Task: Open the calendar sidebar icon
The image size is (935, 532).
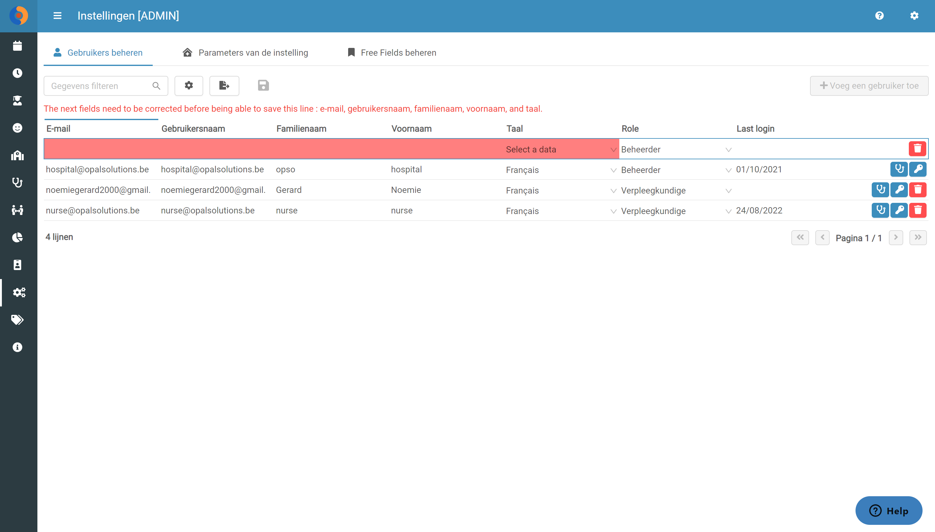Action: [17, 46]
